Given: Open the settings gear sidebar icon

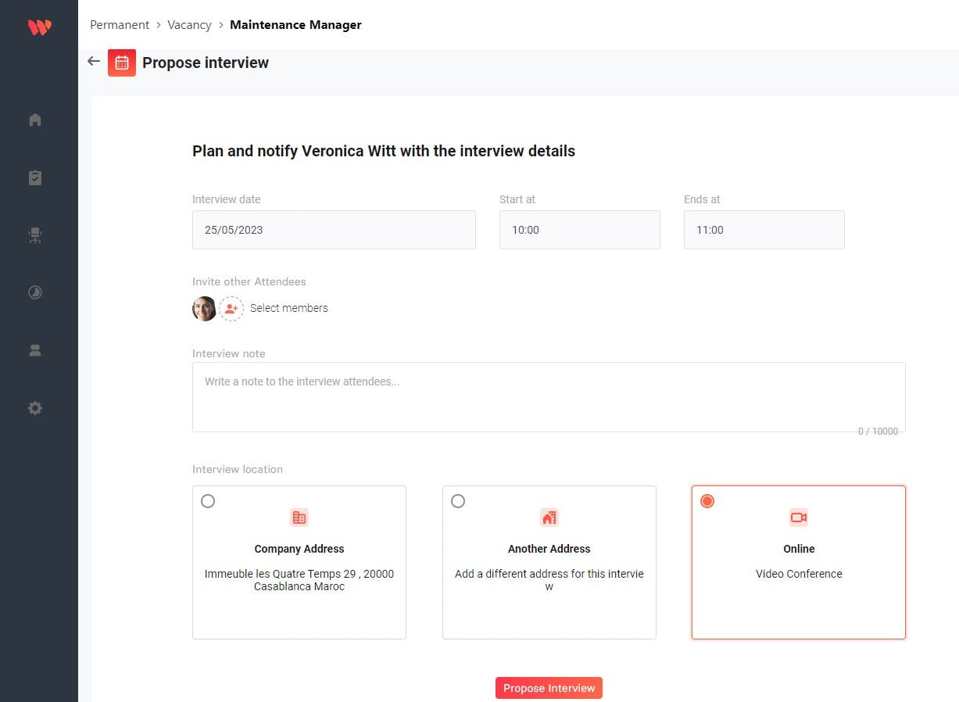Looking at the screenshot, I should point(35,408).
